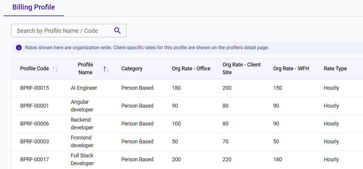Click client site rate 220 for Full Stack Developer
Viewport: 363px width, 169px height.
[x=227, y=159]
